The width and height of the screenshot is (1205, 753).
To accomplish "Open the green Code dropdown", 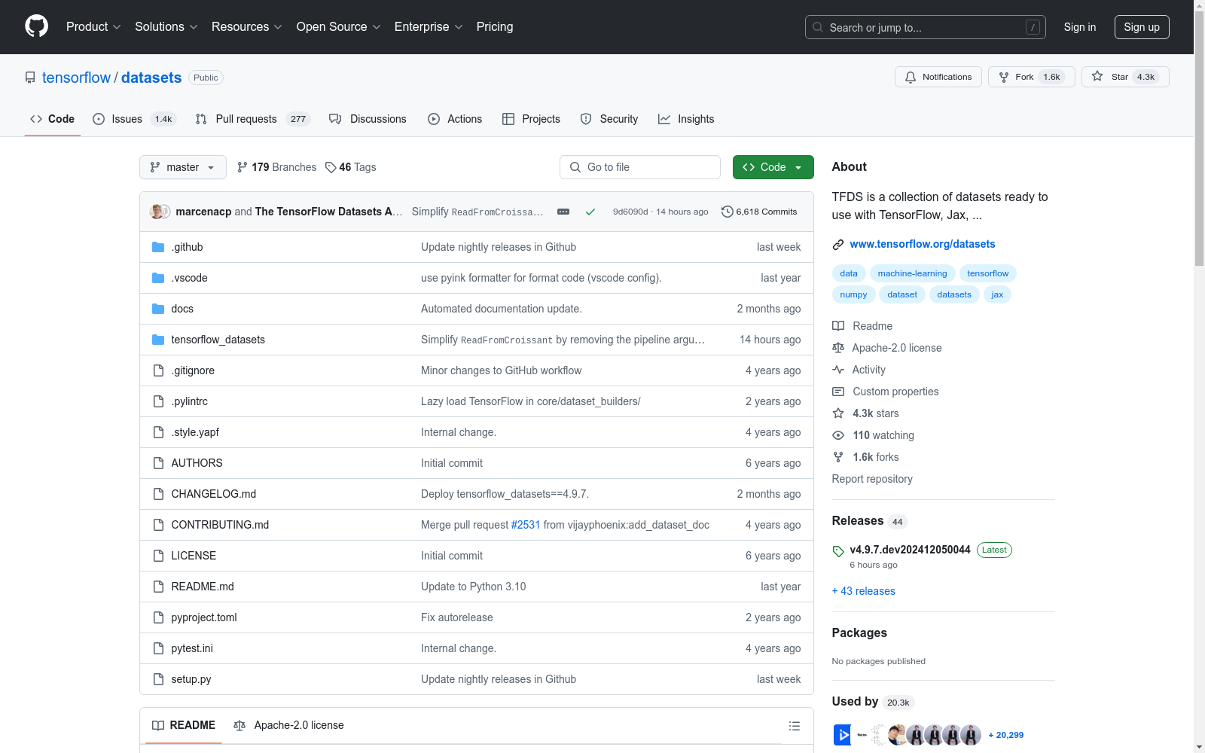I will coord(773,167).
